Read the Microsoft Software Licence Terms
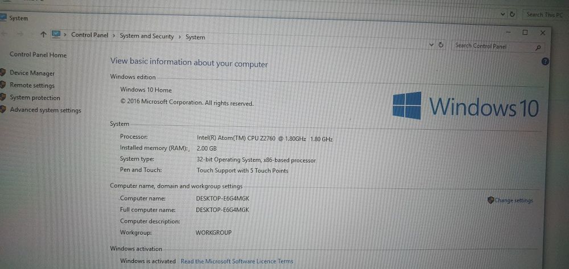Screen dimensions: 569x269 (237, 261)
